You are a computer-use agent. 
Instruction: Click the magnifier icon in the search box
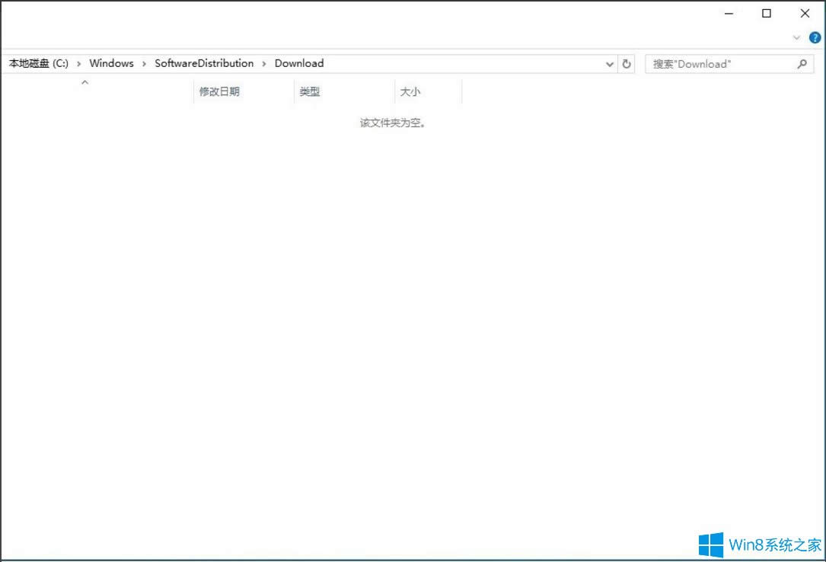[802, 64]
